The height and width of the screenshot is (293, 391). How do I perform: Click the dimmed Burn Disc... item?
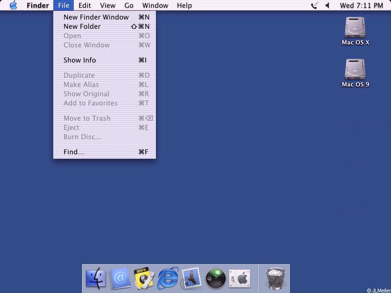(x=105, y=137)
